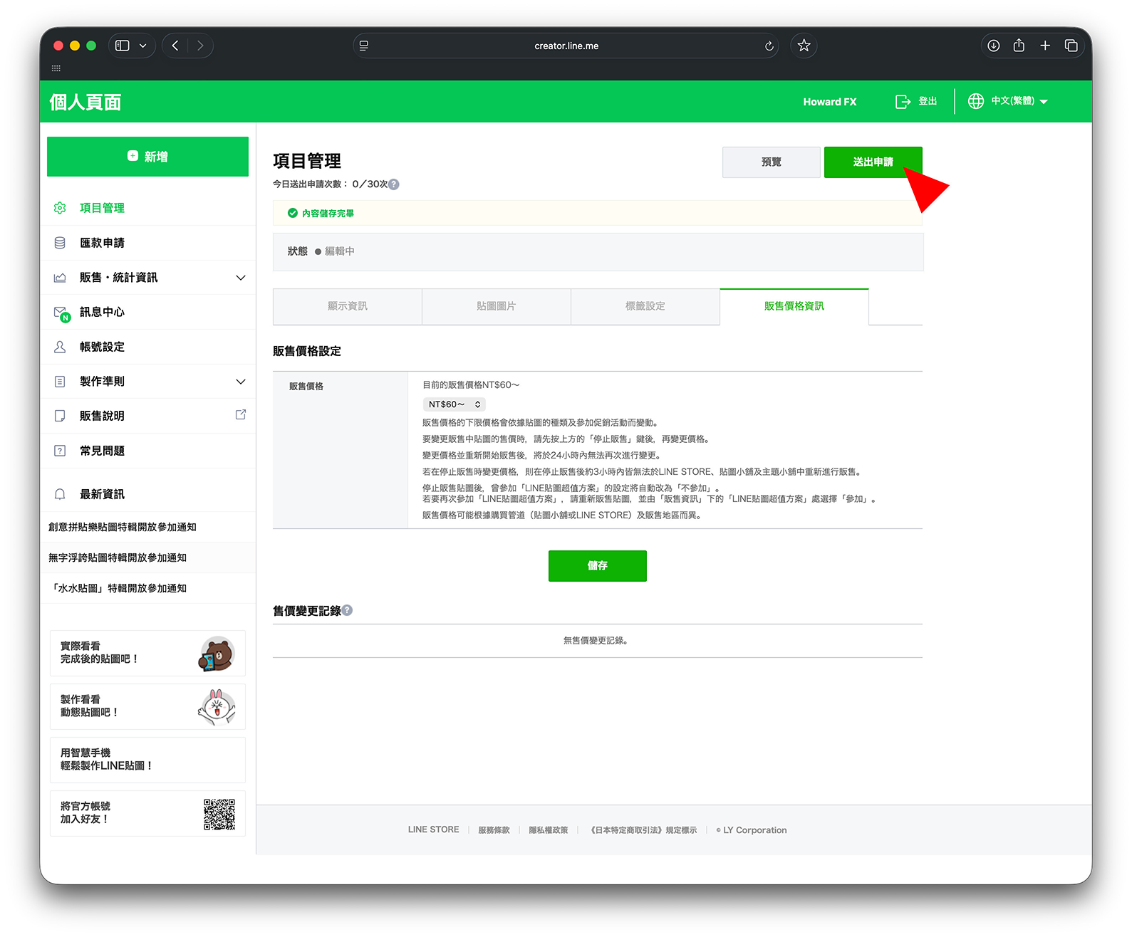
Task: Open 創意拼貼樂貼圖特輯開放參加通知 news item
Action: [x=123, y=527]
